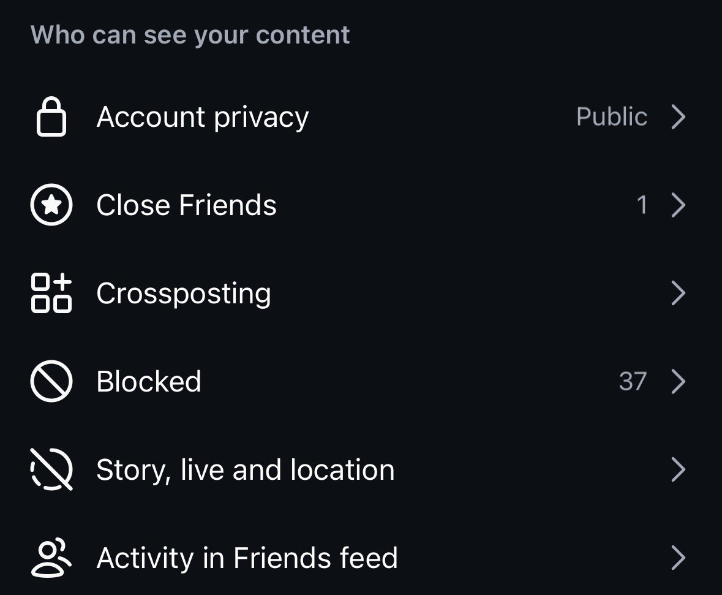722x595 pixels.
Task: Open the Close Friends menu item
Action: tap(361, 205)
